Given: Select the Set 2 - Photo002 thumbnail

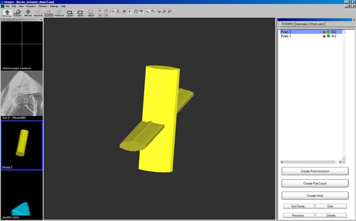Looking at the screenshot, I should click(x=22, y=95).
